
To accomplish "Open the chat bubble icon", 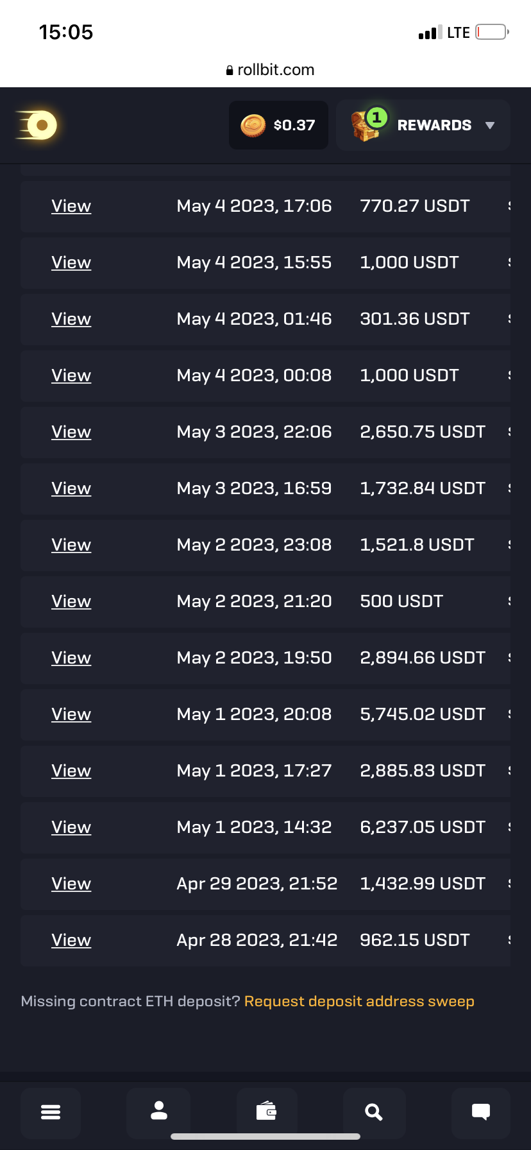I will (481, 1112).
